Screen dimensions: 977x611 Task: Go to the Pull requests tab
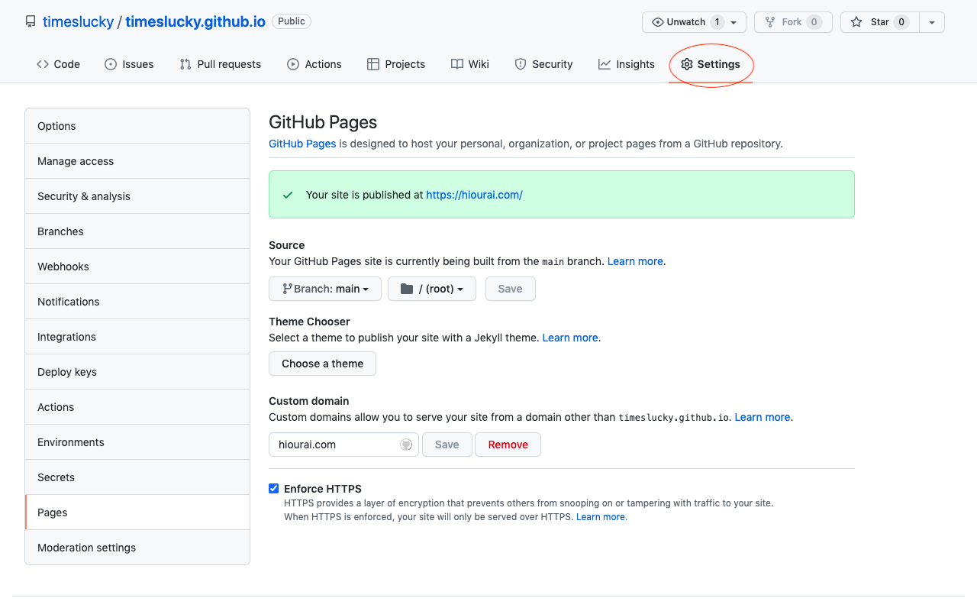pos(221,64)
